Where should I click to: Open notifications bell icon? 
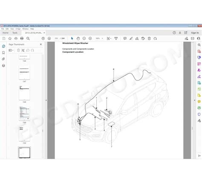(x=180, y=33)
